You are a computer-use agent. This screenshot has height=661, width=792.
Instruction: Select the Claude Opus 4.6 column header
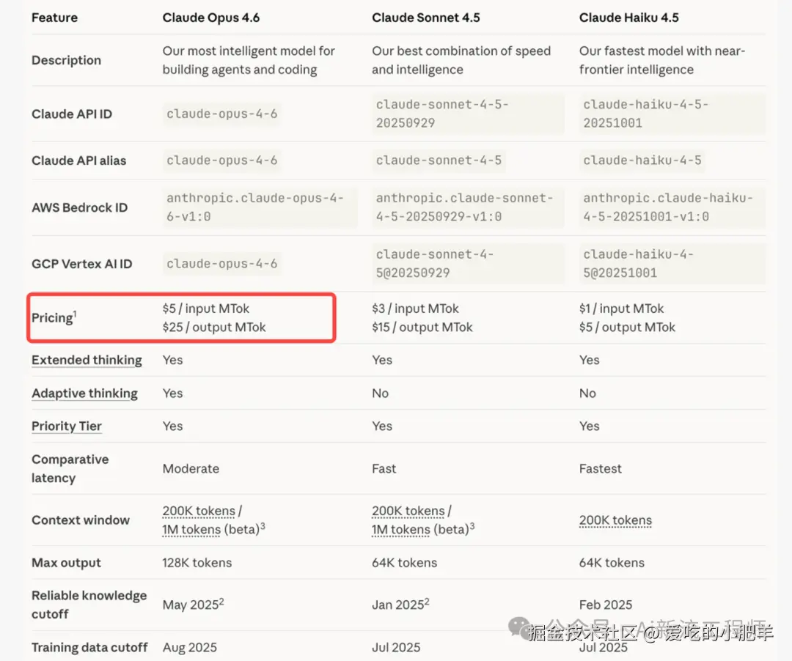[210, 18]
